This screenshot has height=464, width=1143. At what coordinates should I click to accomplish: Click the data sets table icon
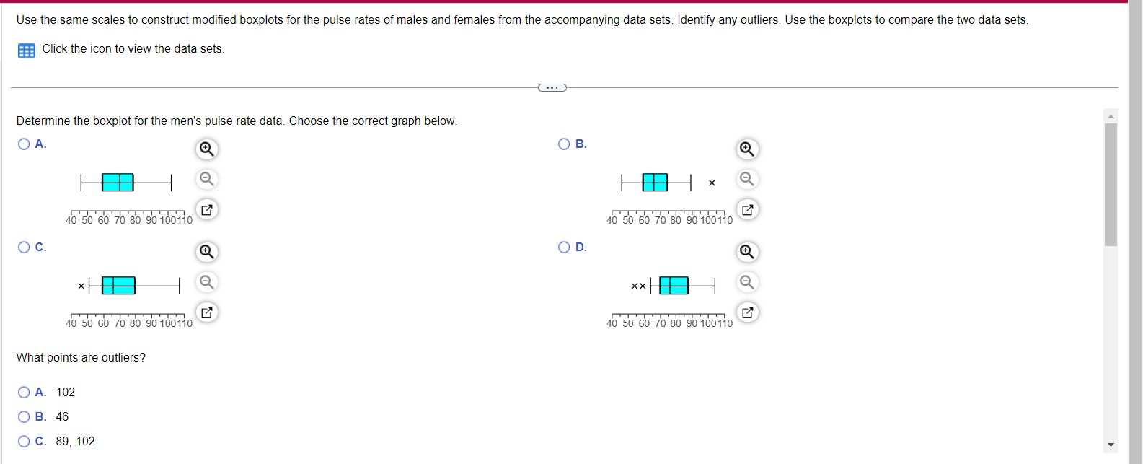[26, 50]
